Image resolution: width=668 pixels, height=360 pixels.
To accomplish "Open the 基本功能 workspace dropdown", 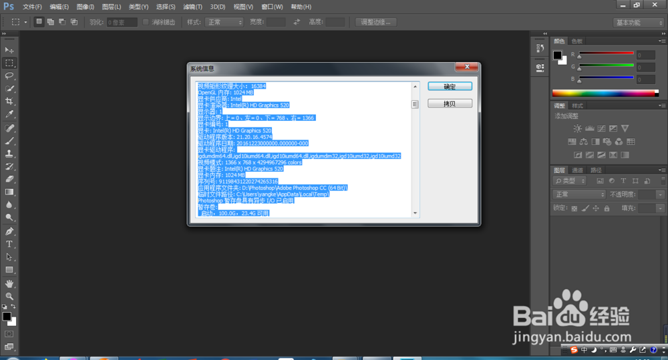I will click(x=638, y=23).
